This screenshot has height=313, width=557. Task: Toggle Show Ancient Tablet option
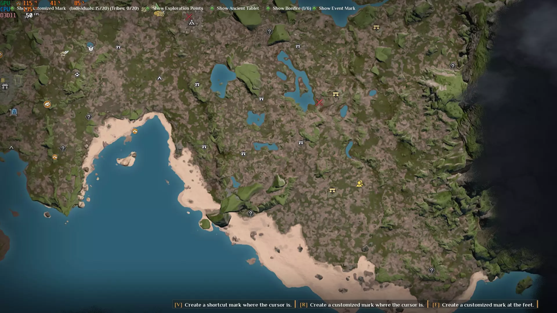click(x=212, y=8)
